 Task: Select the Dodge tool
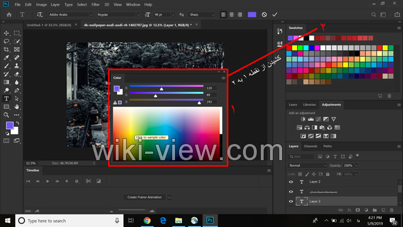[6, 90]
